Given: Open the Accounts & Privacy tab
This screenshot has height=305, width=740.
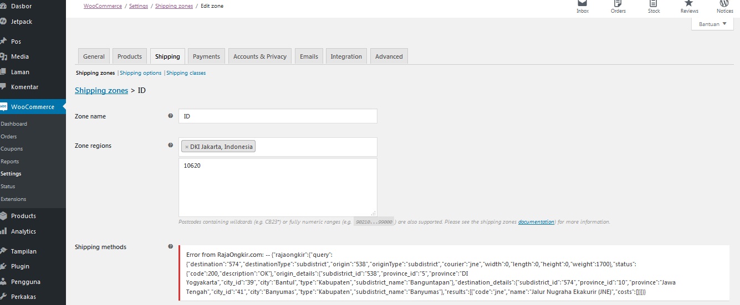Looking at the screenshot, I should click(x=260, y=56).
